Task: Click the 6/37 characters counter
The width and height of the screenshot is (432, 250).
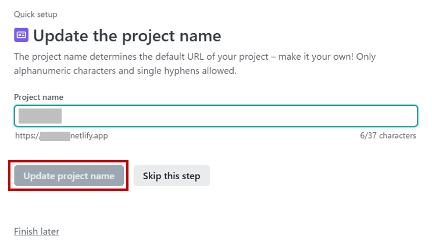Action: pyautogui.click(x=388, y=136)
